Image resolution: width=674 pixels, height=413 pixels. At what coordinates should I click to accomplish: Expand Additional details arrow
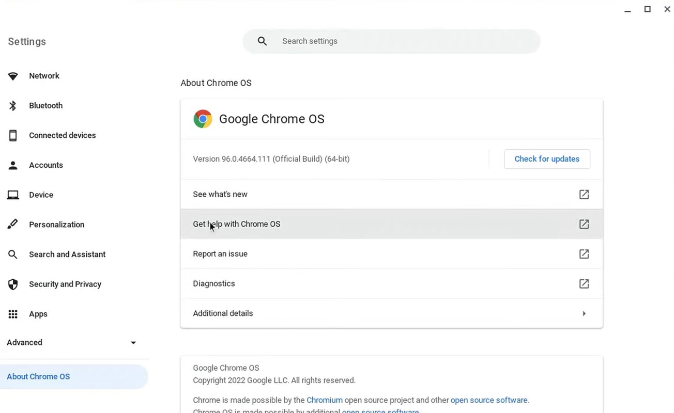pyautogui.click(x=584, y=313)
